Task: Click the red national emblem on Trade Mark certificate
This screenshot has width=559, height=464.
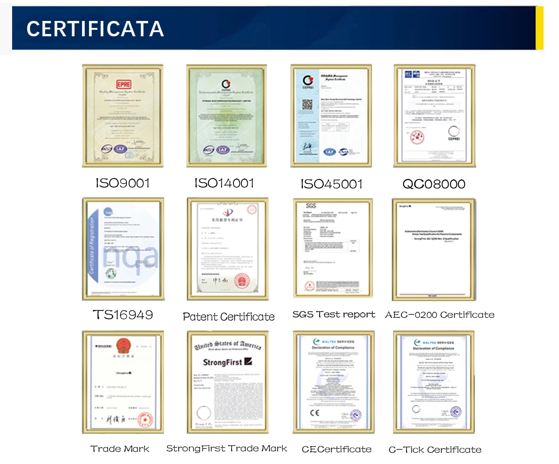Action: [x=123, y=345]
